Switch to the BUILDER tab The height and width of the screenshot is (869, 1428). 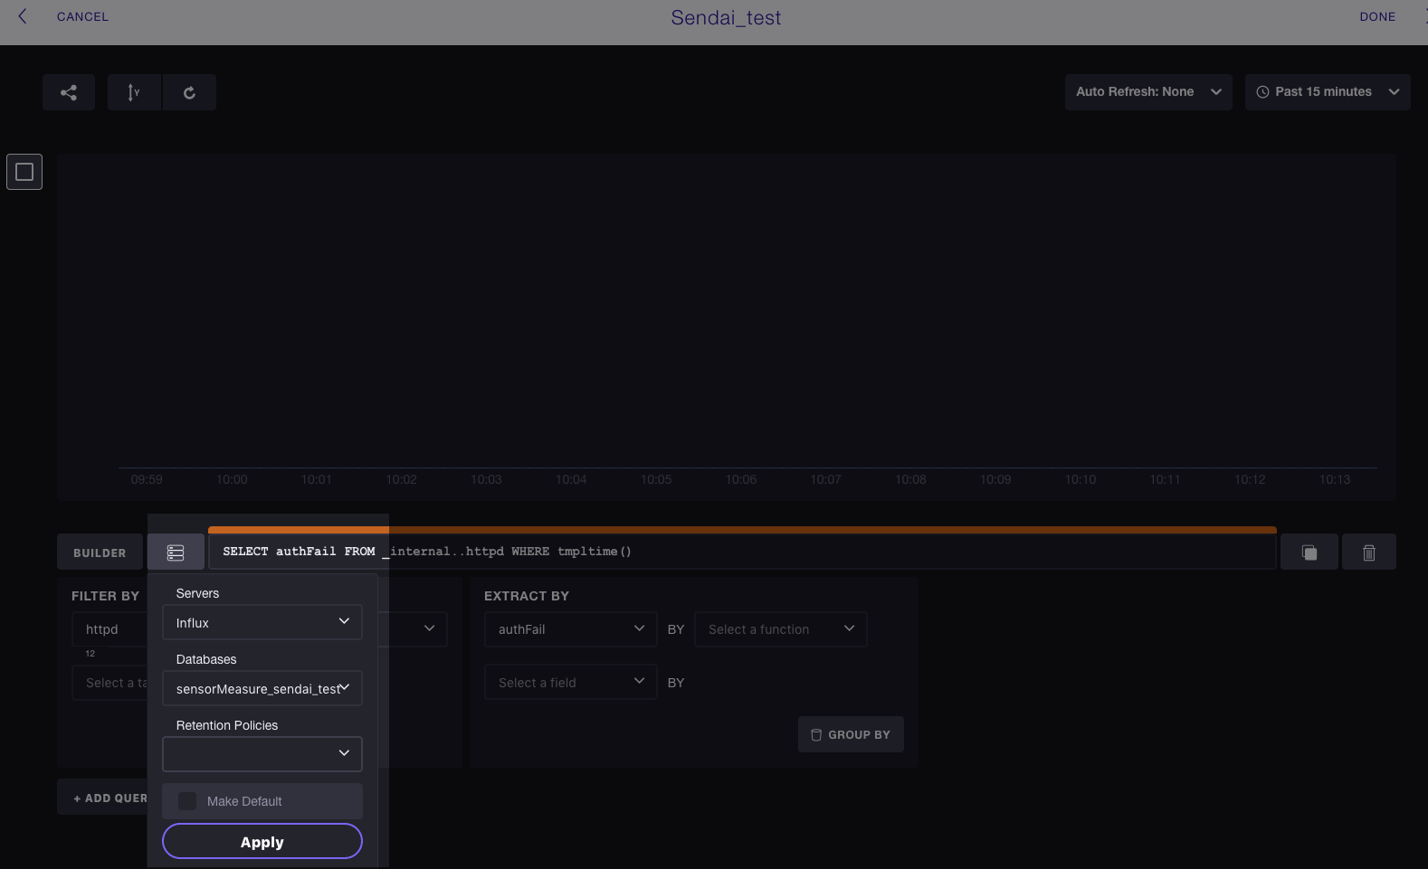100,553
